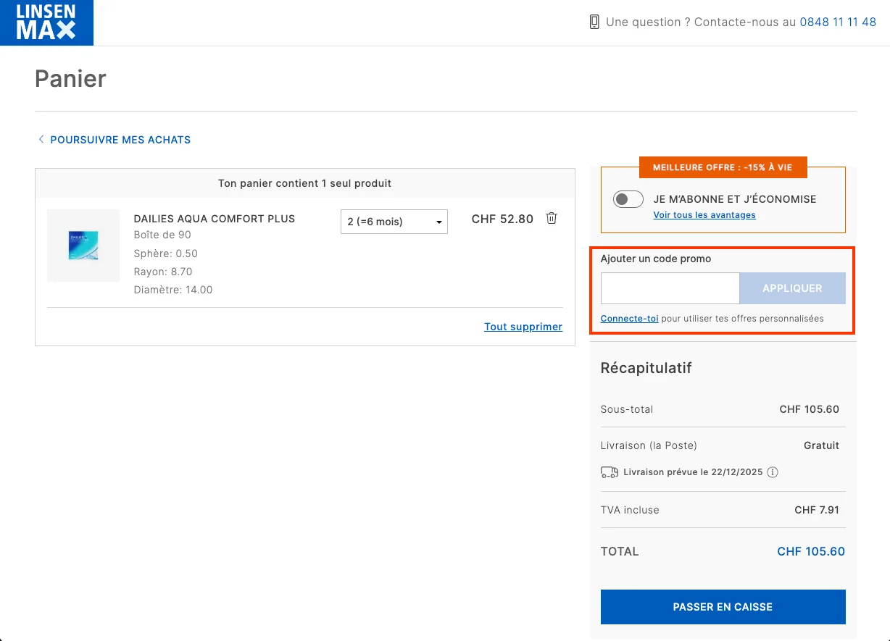Click the MEILLEURE OFFRE -15% badge
Image resolution: width=890 pixels, height=641 pixels.
[x=723, y=167]
